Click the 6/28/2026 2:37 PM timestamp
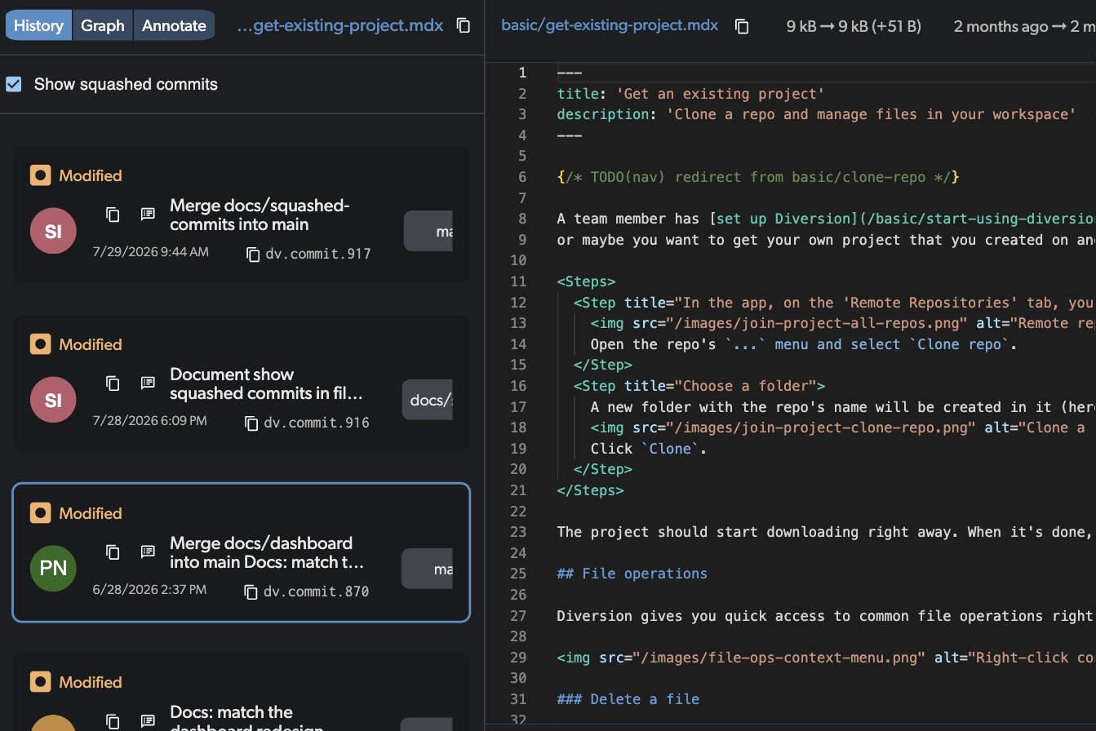 (x=149, y=590)
